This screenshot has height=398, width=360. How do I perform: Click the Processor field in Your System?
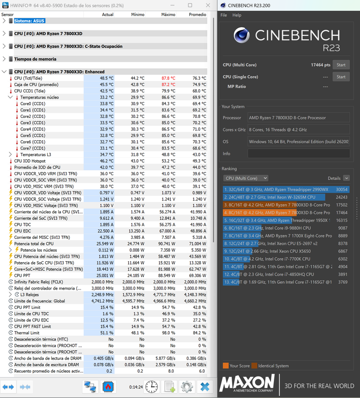(x=299, y=118)
